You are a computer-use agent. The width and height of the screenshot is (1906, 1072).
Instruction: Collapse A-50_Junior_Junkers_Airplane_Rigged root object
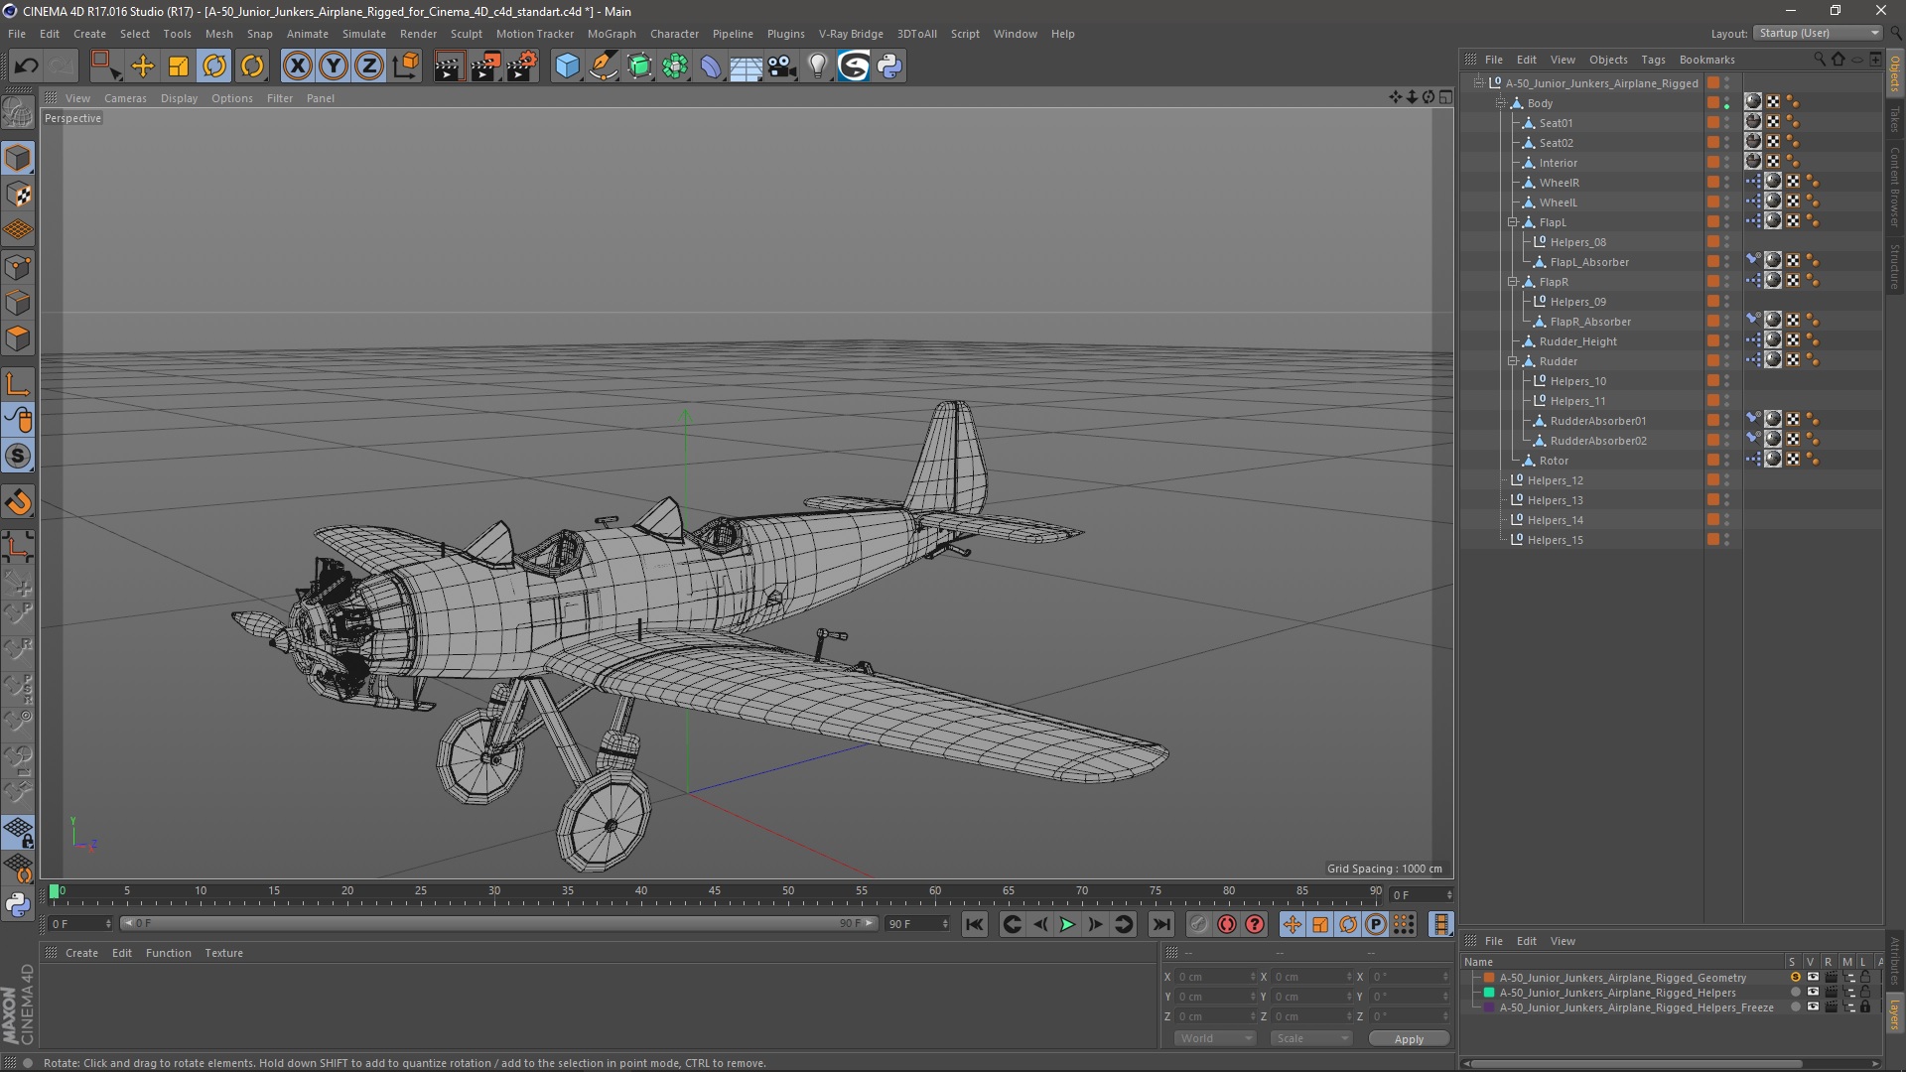coord(1479,83)
